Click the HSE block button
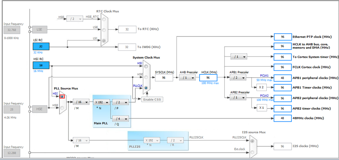Viewport: 339px width, 160px height. [x=39, y=109]
